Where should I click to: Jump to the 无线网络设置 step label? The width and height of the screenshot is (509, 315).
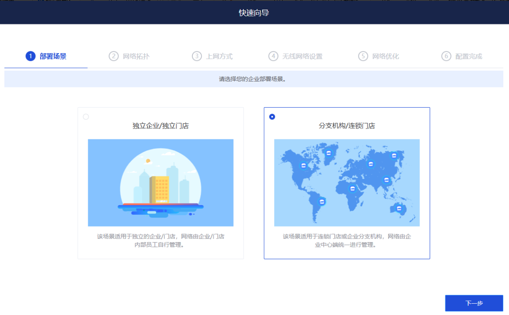302,56
